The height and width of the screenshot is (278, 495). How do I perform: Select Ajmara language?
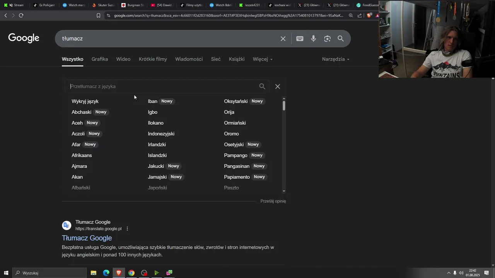(79, 166)
